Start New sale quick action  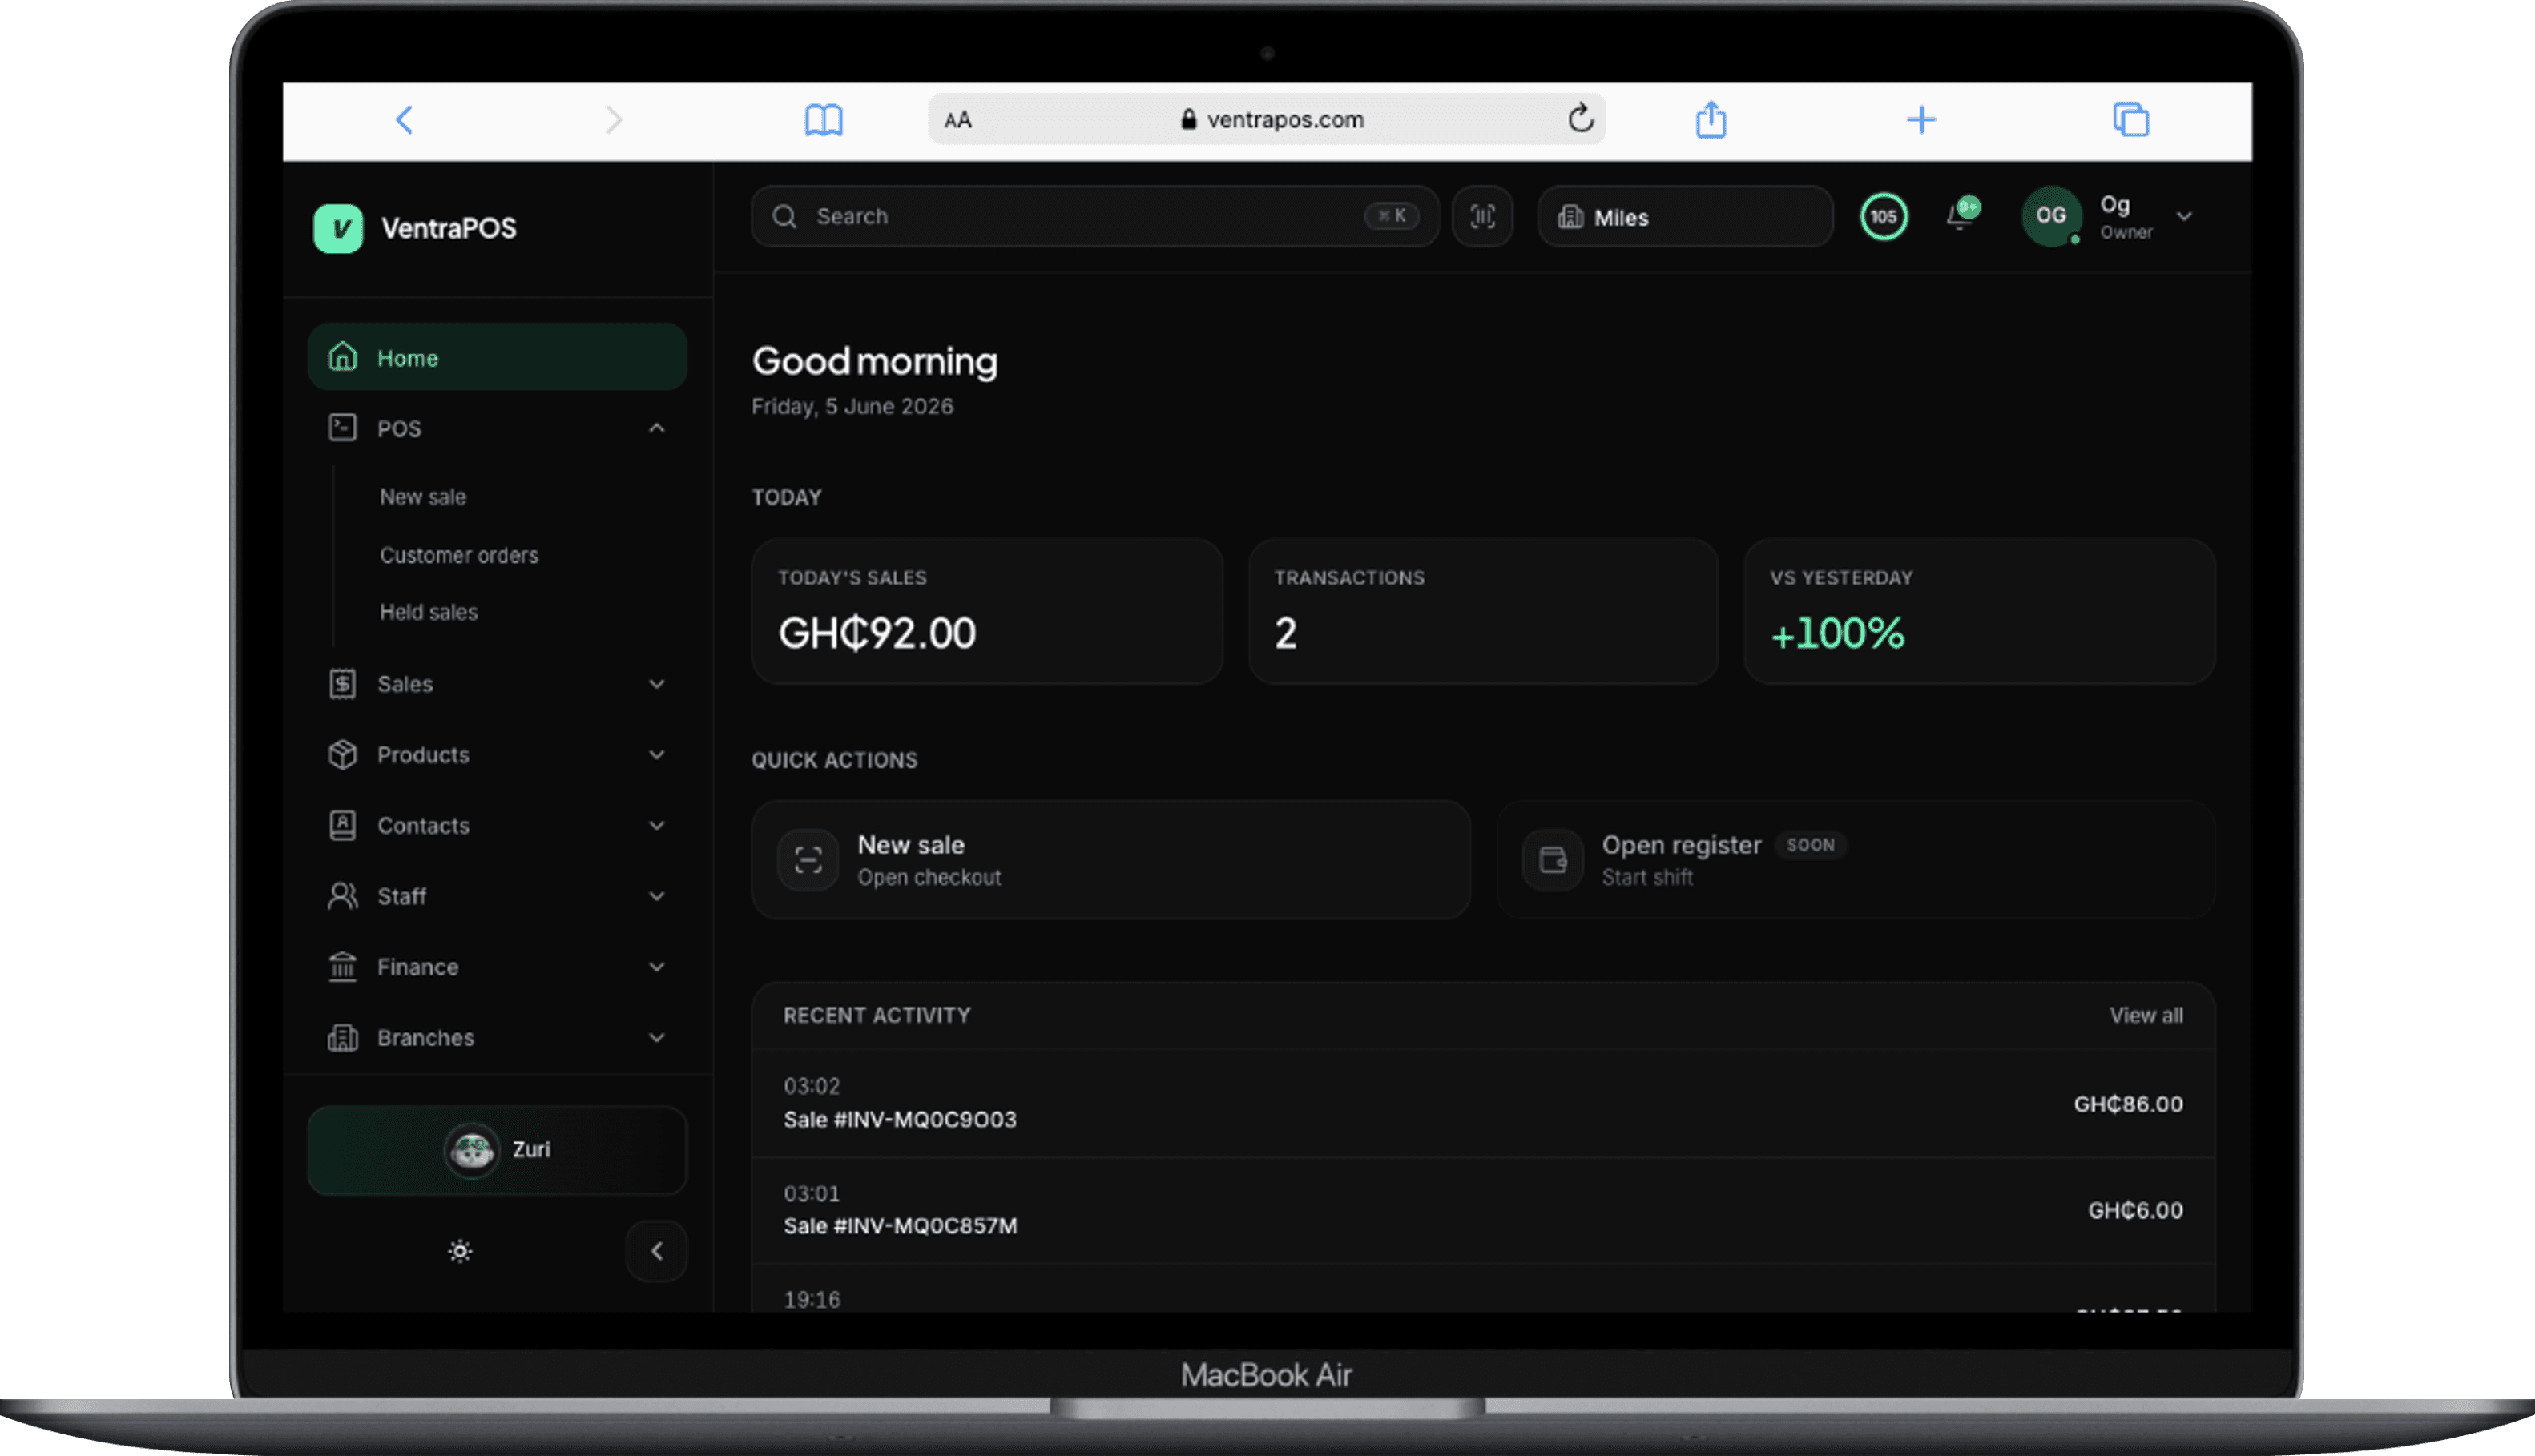(x=1110, y=860)
